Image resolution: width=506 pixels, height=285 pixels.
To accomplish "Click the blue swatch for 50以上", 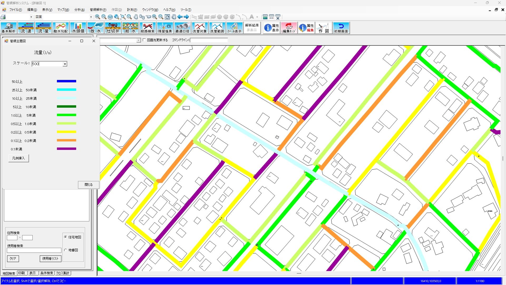I will (x=66, y=81).
